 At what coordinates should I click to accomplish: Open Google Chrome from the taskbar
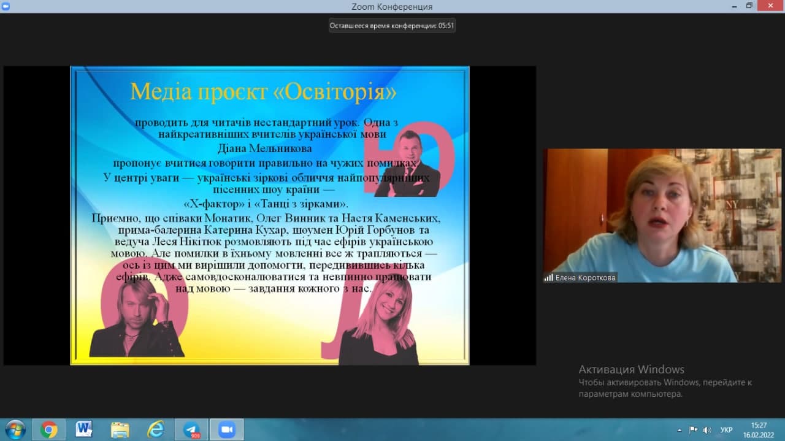click(x=48, y=429)
